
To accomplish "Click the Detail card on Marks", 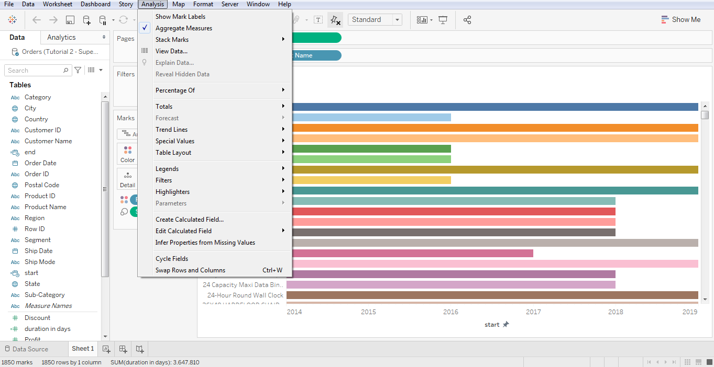I will [127, 179].
